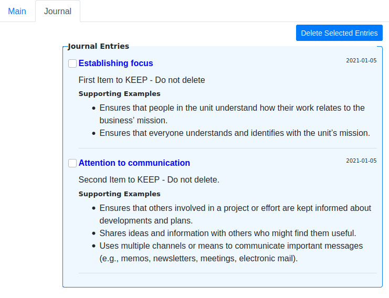Click 'Second Item to KEEP - Do not delete.'
The image size is (389, 298).
point(149,180)
